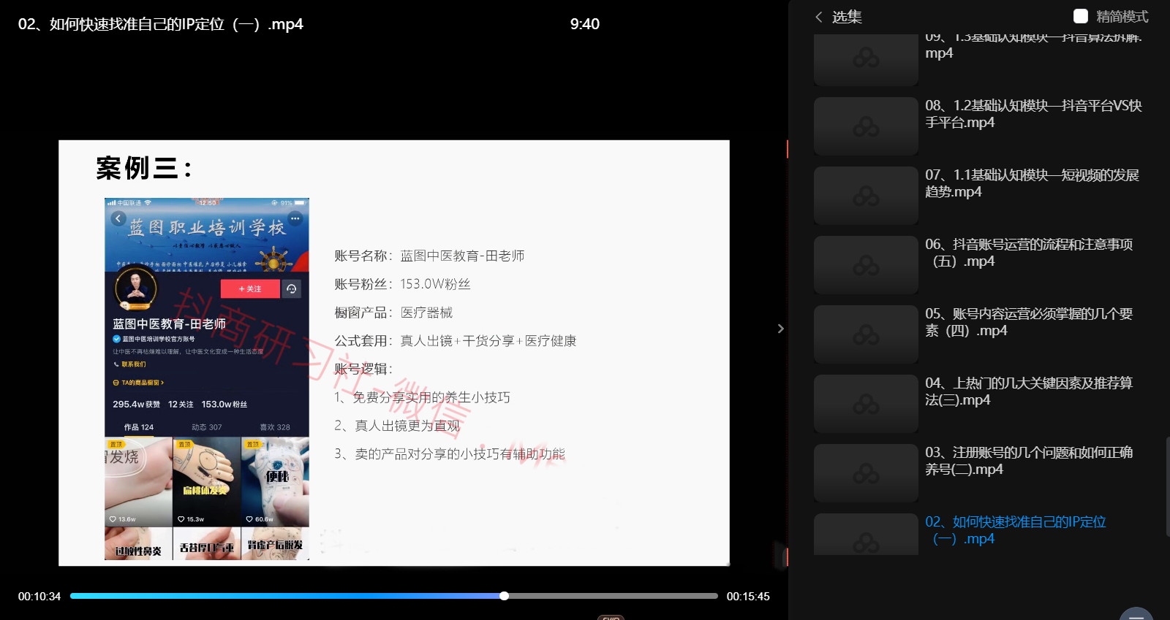The height and width of the screenshot is (620, 1170).
Task: Open episode 05 账号内容运营必须掌握的几个要素
Action: pyautogui.click(x=1028, y=322)
